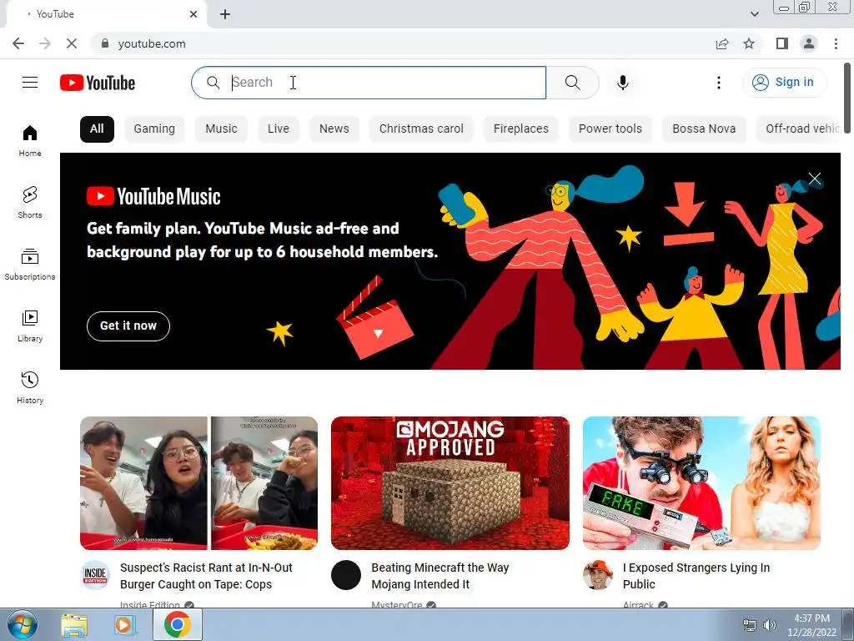This screenshot has height=641, width=854.
Task: Open the volume speaker tray icon
Action: 770,625
